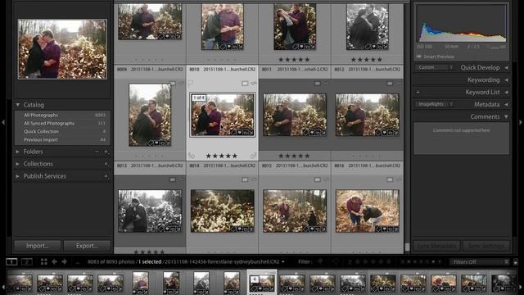Hide right panel with edge arrow
The height and width of the screenshot is (295, 524).
pos(521,122)
